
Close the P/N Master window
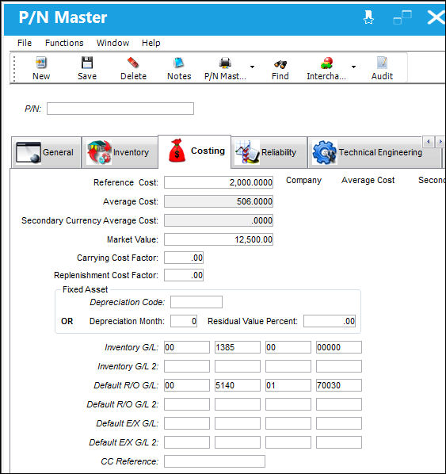pyautogui.click(x=436, y=17)
